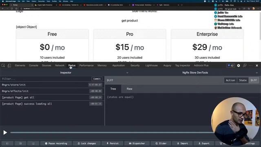Go back in browser history
The height and width of the screenshot is (147, 261).
[3, 9]
